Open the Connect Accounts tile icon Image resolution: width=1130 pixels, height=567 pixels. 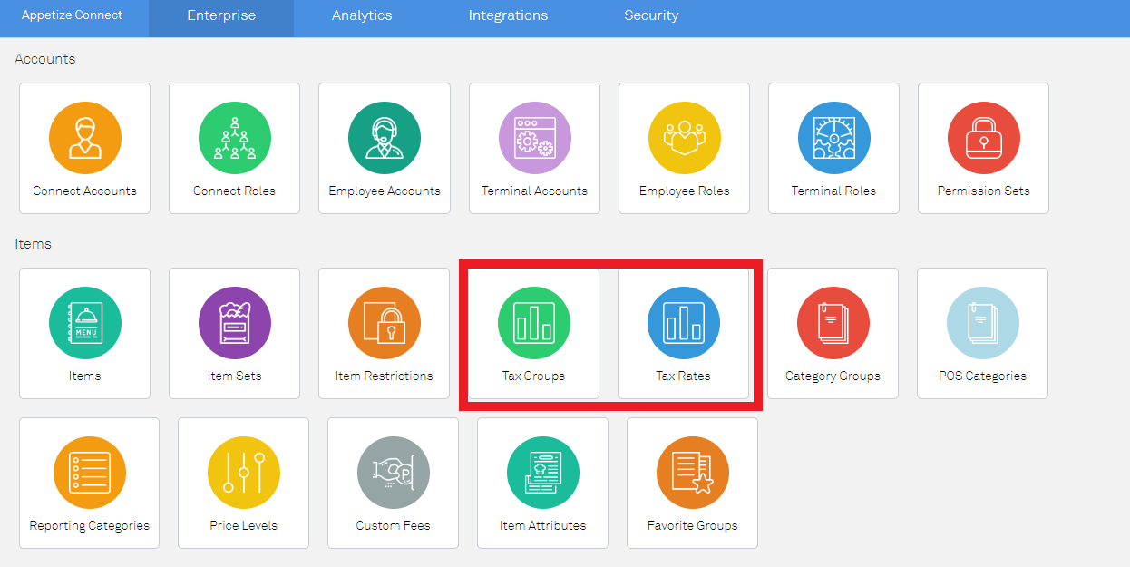[x=85, y=138]
